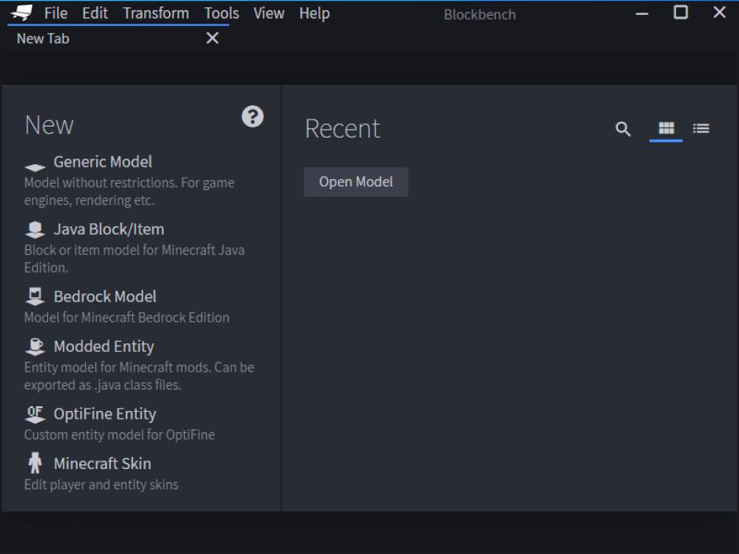Image resolution: width=739 pixels, height=554 pixels.
Task: Create a new Generic Model
Action: point(103,162)
